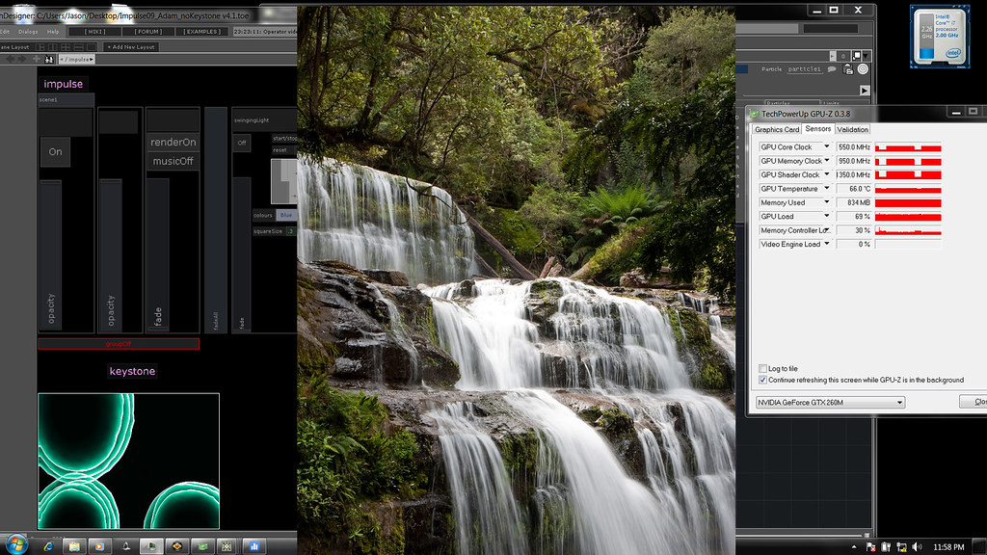The height and width of the screenshot is (555, 987).
Task: Expand the GPU Temperature sensor dropdown
Action: click(826, 189)
